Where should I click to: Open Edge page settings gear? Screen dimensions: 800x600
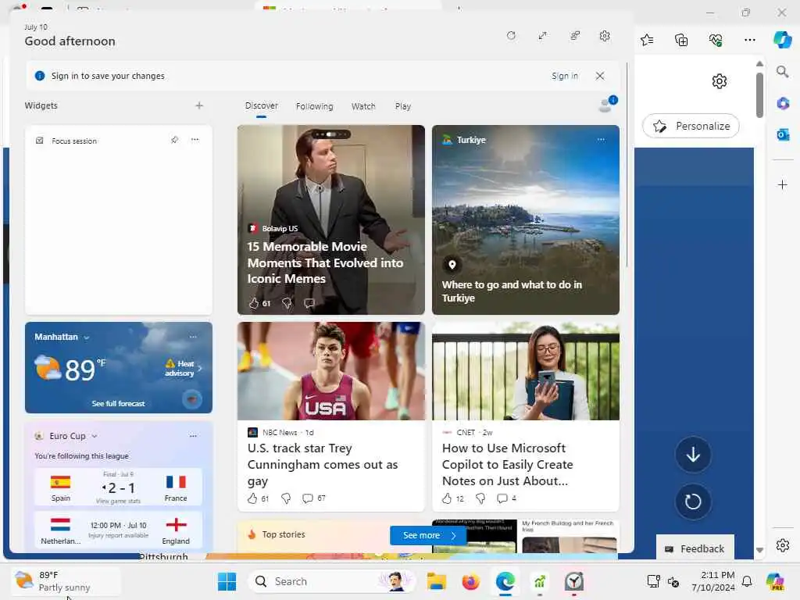[720, 81]
